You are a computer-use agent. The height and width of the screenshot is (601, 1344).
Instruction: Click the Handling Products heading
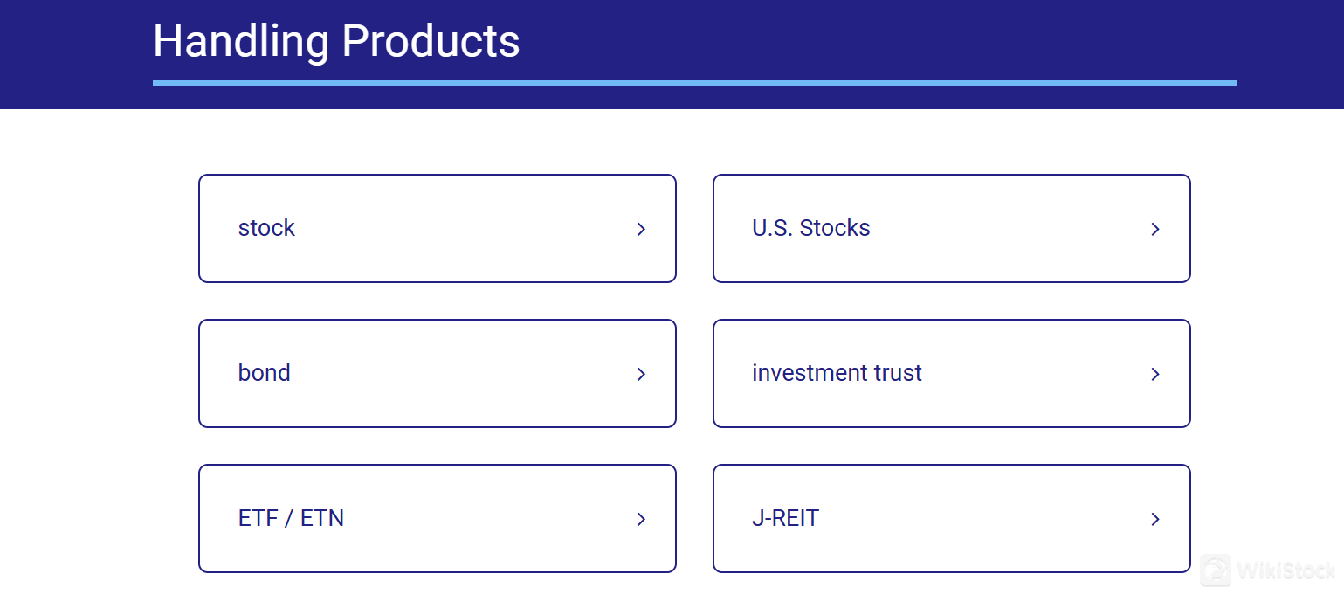(x=336, y=40)
